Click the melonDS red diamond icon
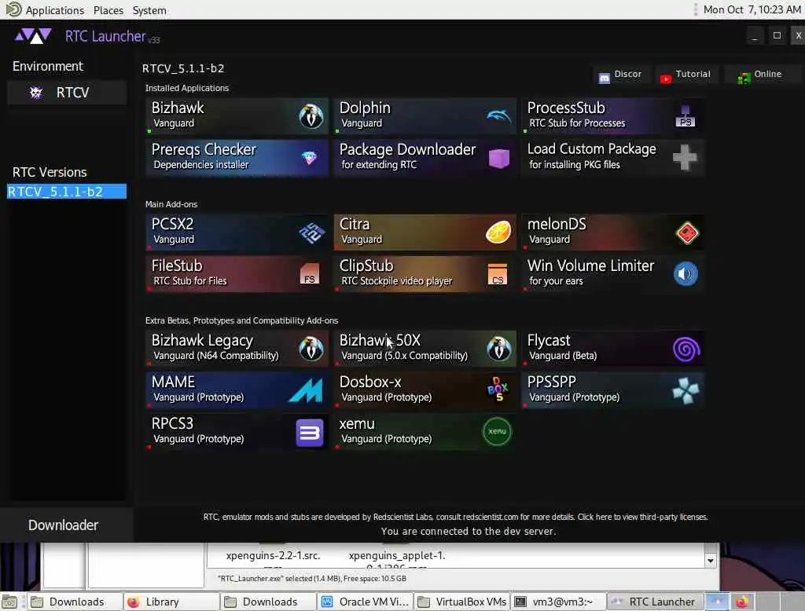Screen dimensions: 805x611 (687, 233)
